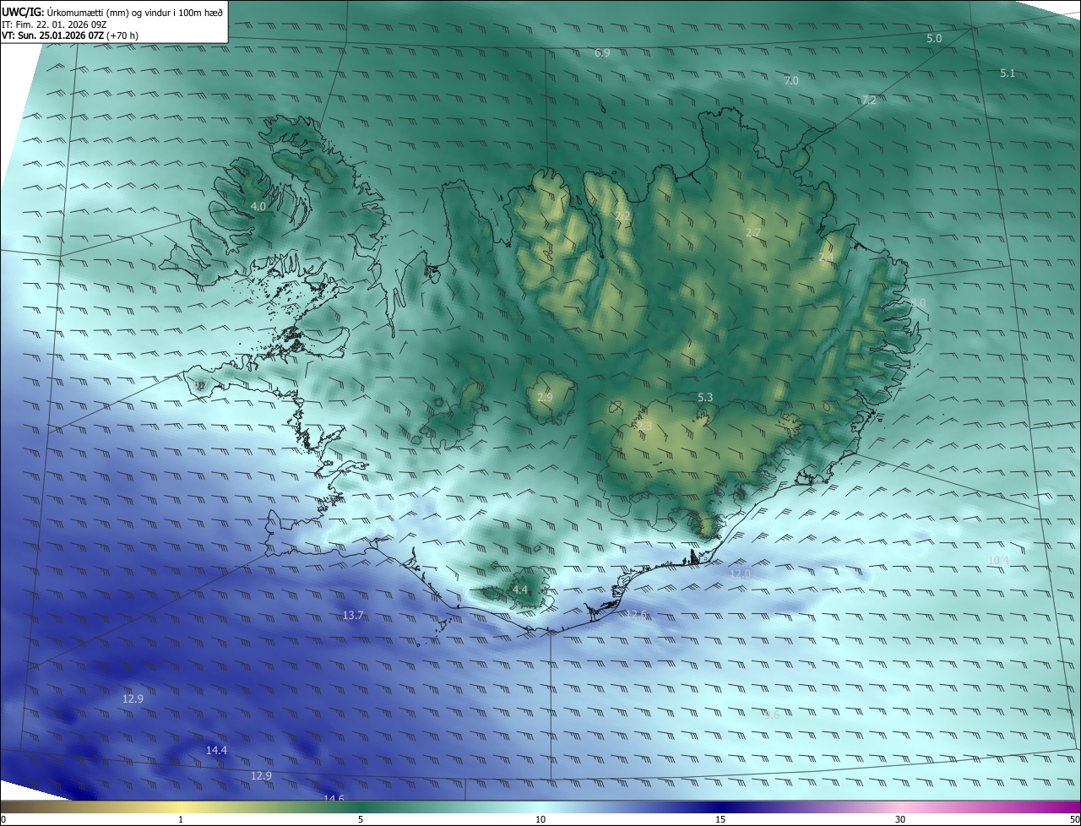Click the precipitation value 14.6
Screen dimensions: 1081x826
pos(334,798)
